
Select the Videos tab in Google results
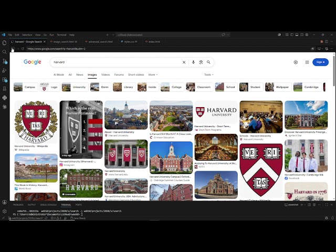(106, 75)
